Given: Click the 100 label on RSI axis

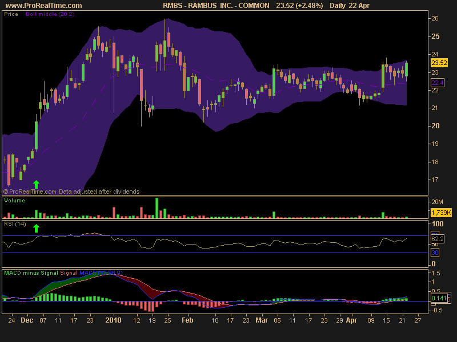Looking at the screenshot, I should [x=438, y=223].
